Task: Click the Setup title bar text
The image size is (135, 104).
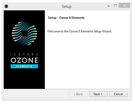Action: click(x=67, y=7)
